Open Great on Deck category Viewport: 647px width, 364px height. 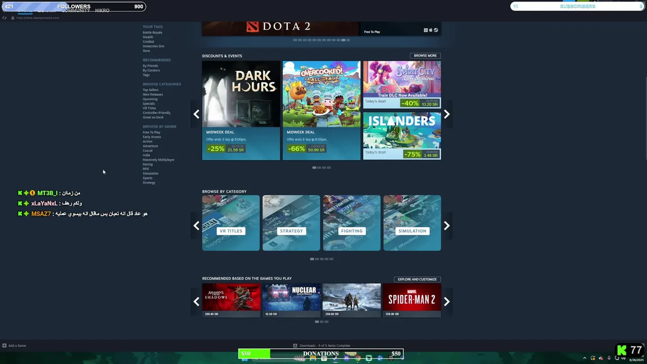[x=153, y=117]
